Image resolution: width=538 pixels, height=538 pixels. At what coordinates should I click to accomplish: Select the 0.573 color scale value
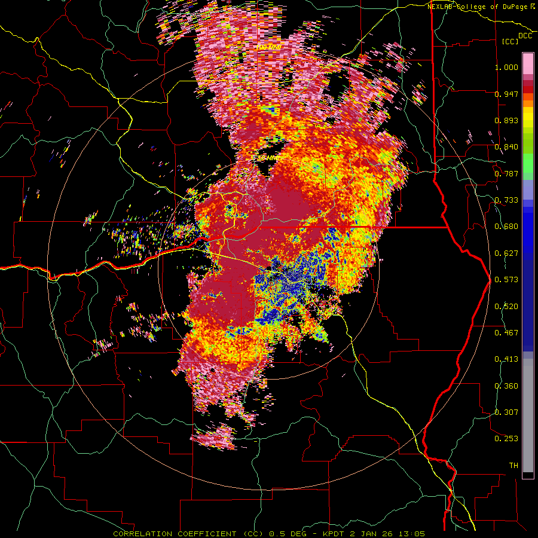pos(506,280)
